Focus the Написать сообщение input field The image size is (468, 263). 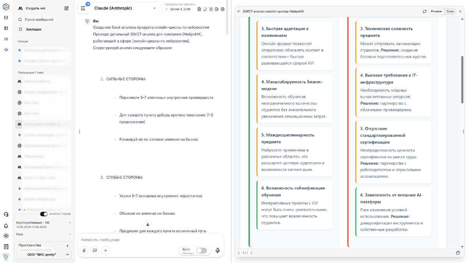150,240
